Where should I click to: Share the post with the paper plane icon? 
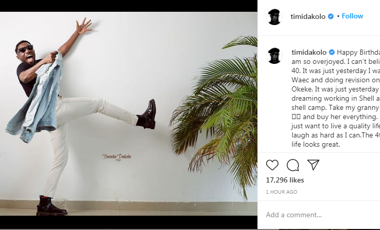(x=313, y=165)
